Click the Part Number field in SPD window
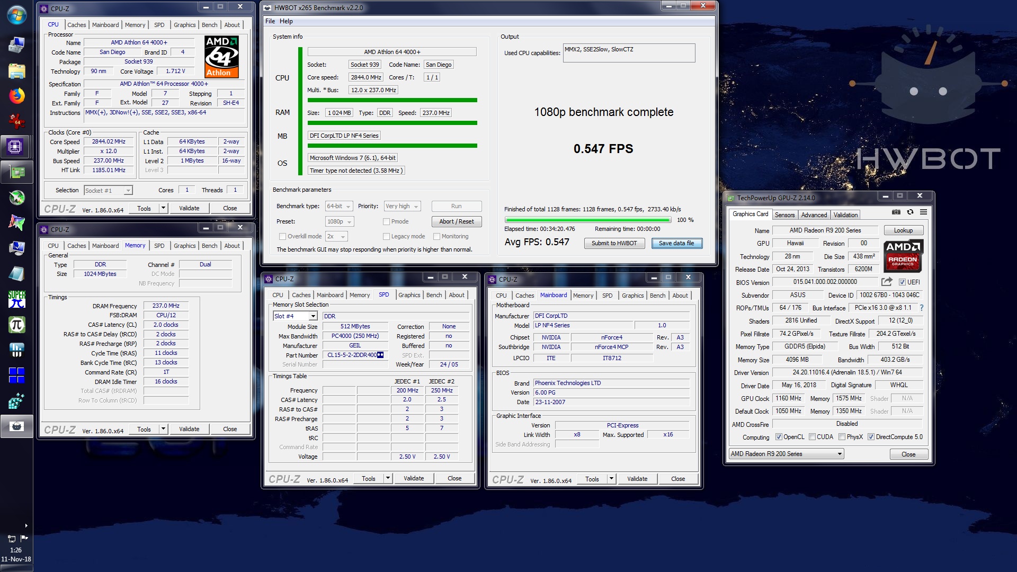This screenshot has height=572, width=1017. [355, 355]
